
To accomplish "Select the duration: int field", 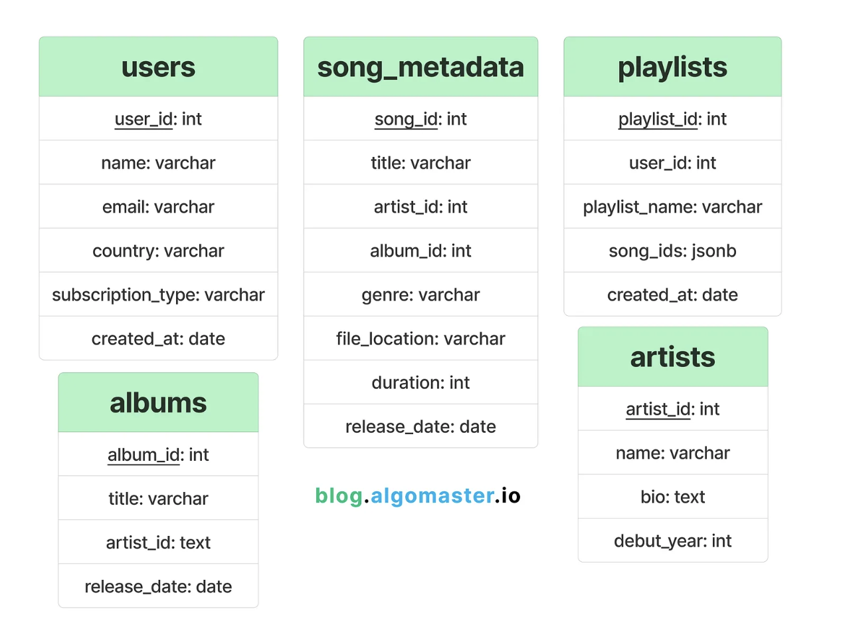I will (420, 382).
